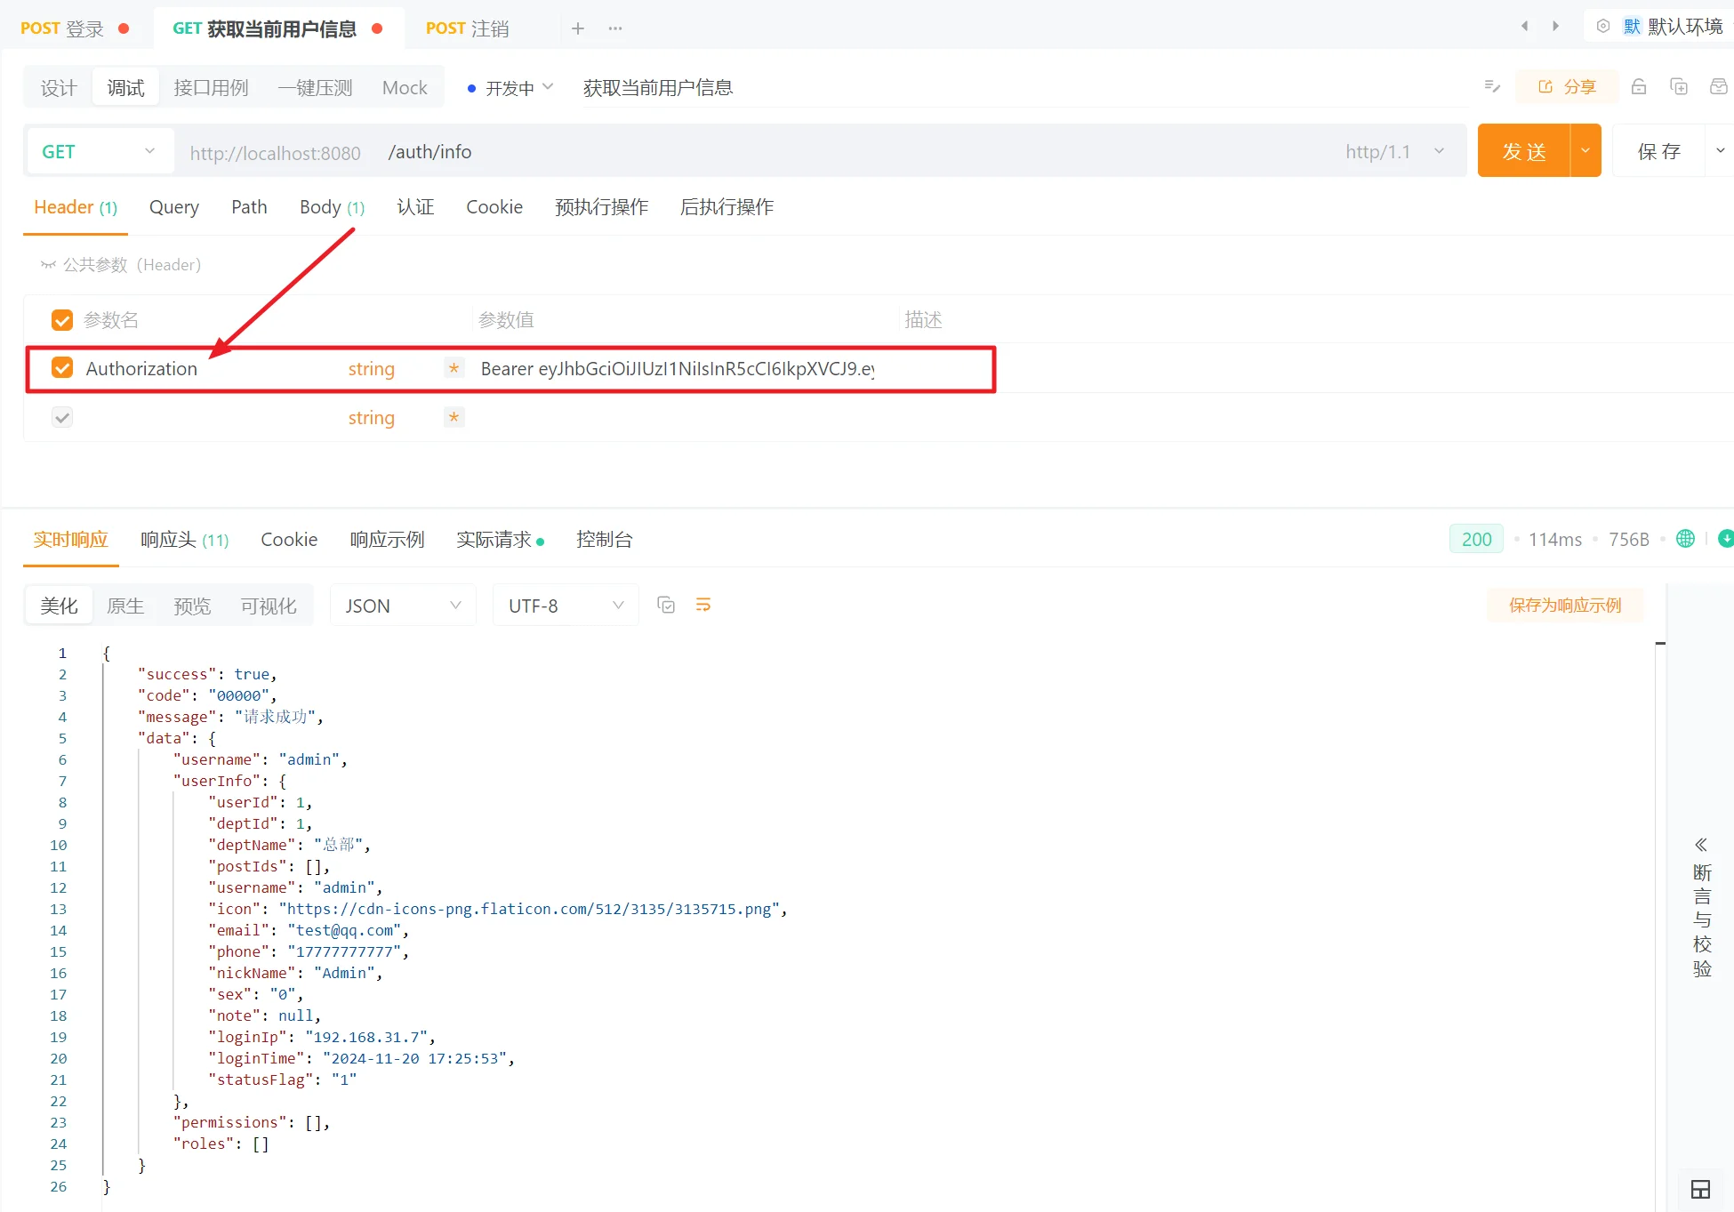1734x1212 pixels.
Task: Click the edit description icon beside 分享
Action: (1492, 86)
